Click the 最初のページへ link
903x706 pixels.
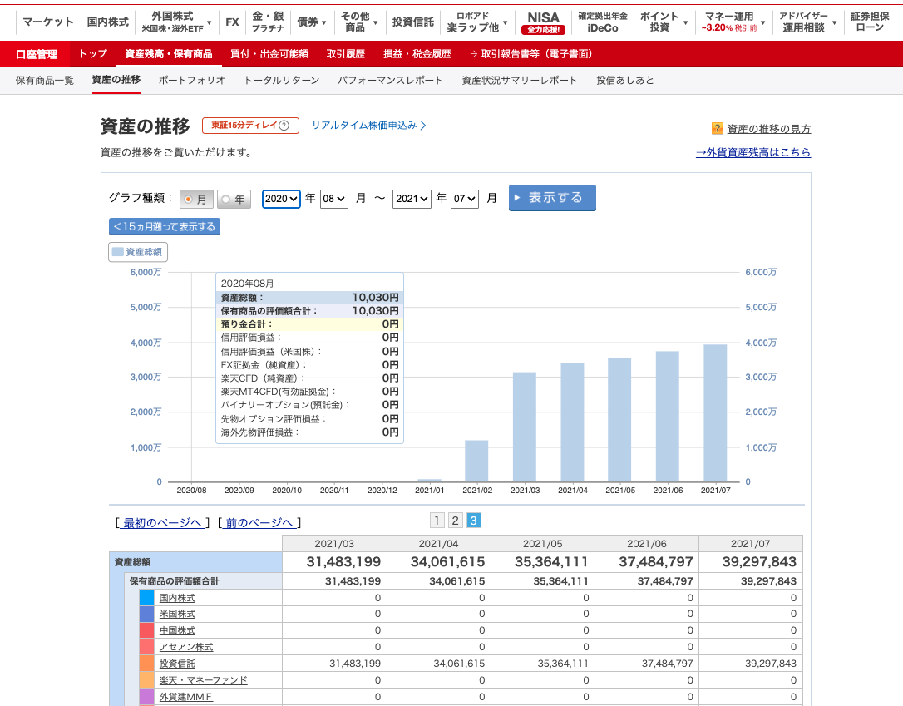[x=162, y=523]
